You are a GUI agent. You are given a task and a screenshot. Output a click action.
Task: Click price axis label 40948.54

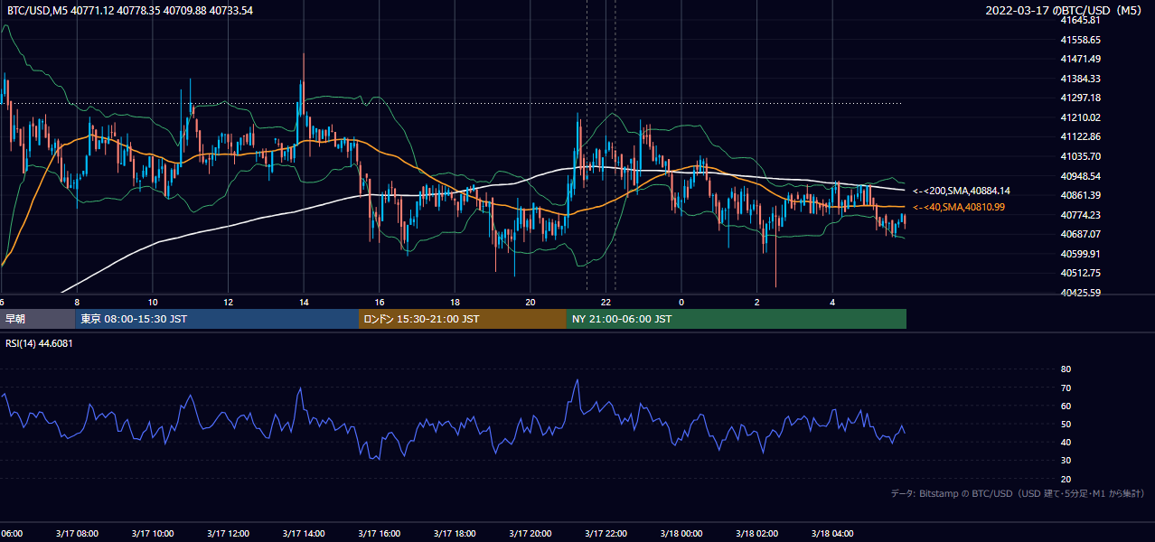tap(1080, 176)
